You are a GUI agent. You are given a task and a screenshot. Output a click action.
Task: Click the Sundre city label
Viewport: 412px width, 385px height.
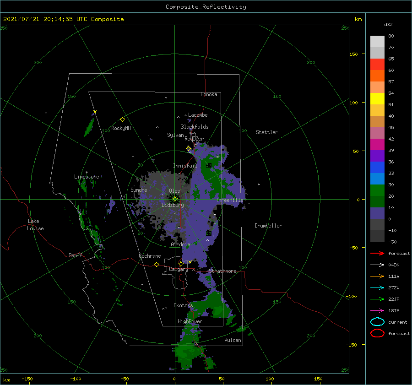pos(139,190)
